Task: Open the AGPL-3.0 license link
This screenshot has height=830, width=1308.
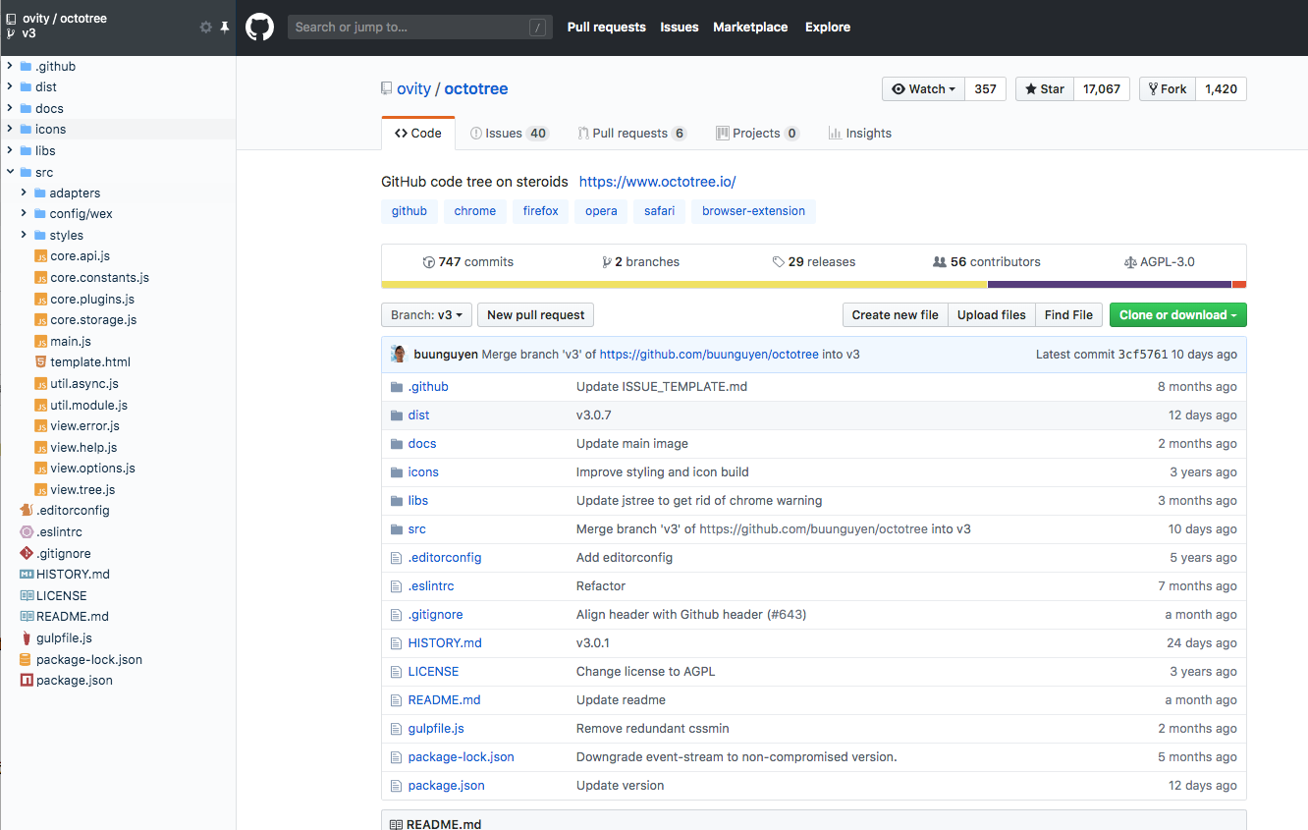Action: coord(1160,262)
